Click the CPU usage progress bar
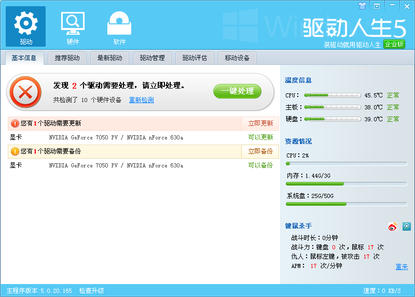Screen dimensions: 415x297 [346, 164]
